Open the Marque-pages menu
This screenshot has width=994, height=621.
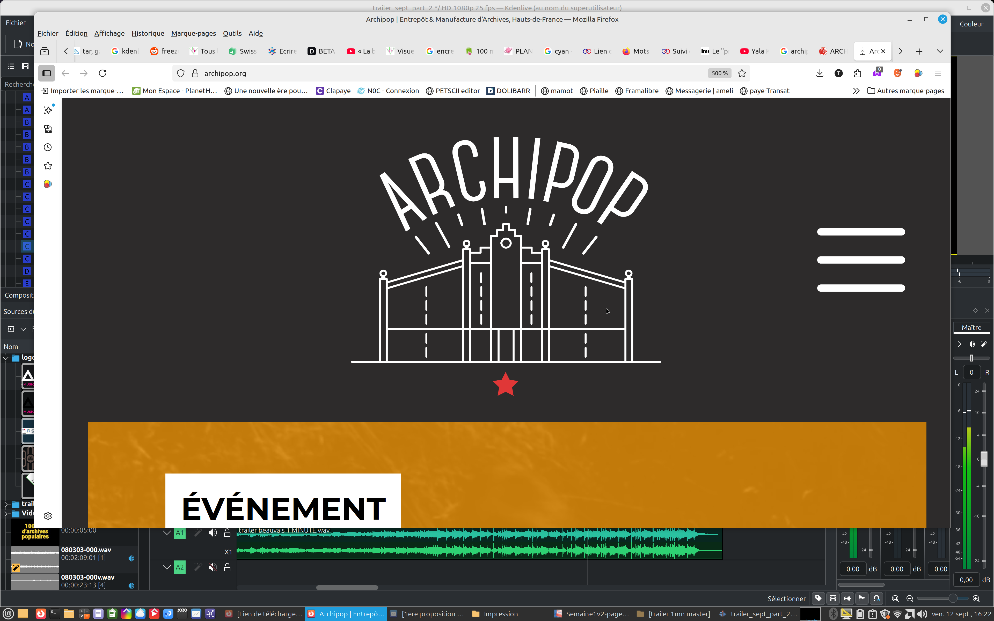click(193, 33)
